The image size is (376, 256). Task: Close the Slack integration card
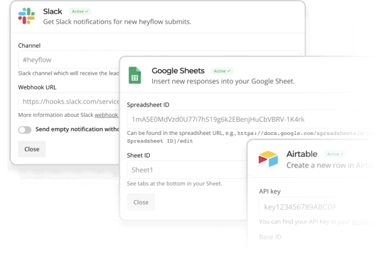[x=32, y=149]
